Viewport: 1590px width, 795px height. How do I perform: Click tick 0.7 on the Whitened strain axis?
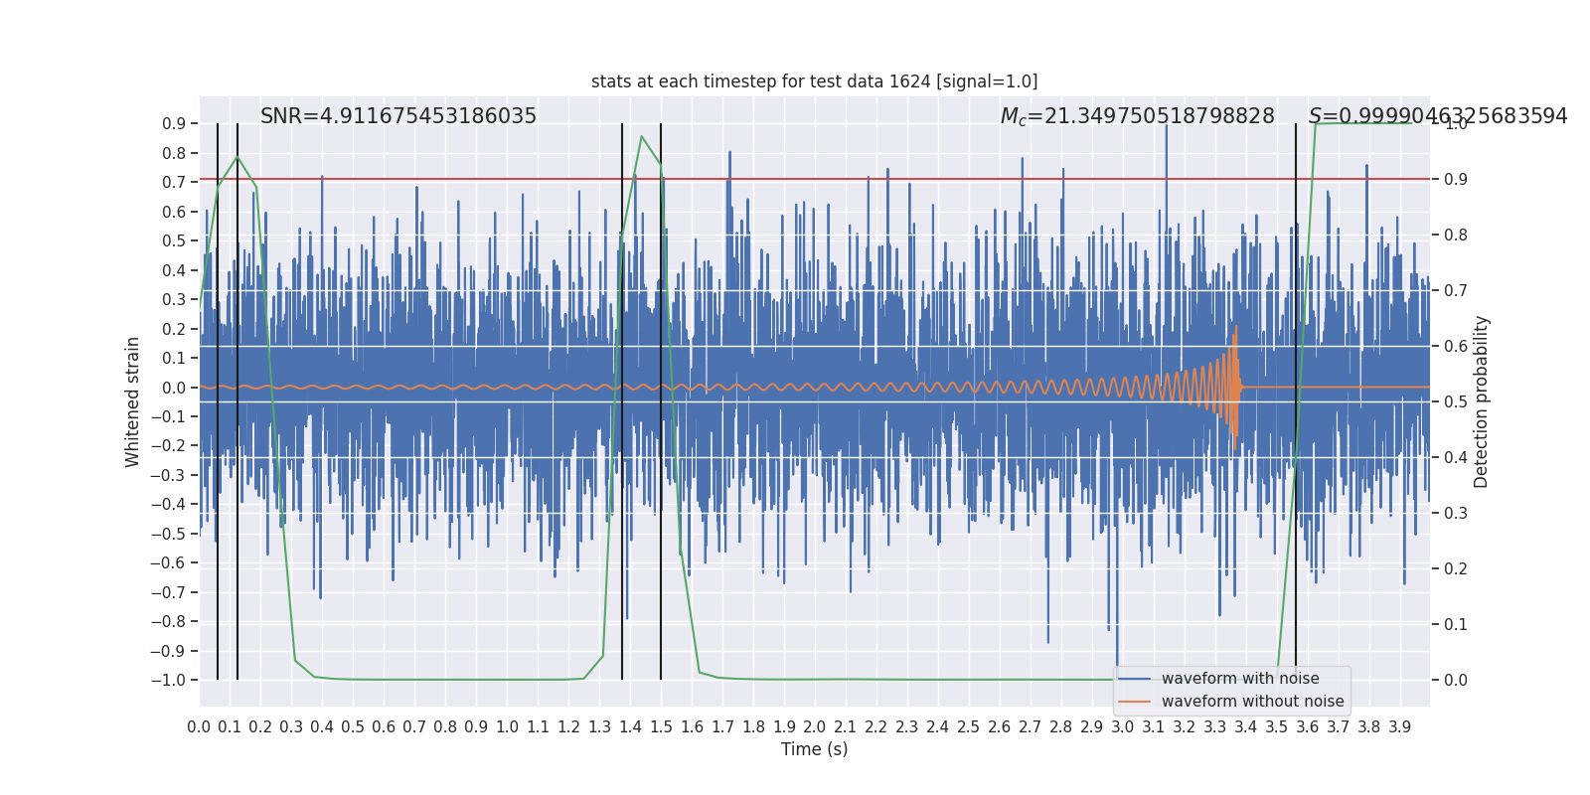click(174, 183)
